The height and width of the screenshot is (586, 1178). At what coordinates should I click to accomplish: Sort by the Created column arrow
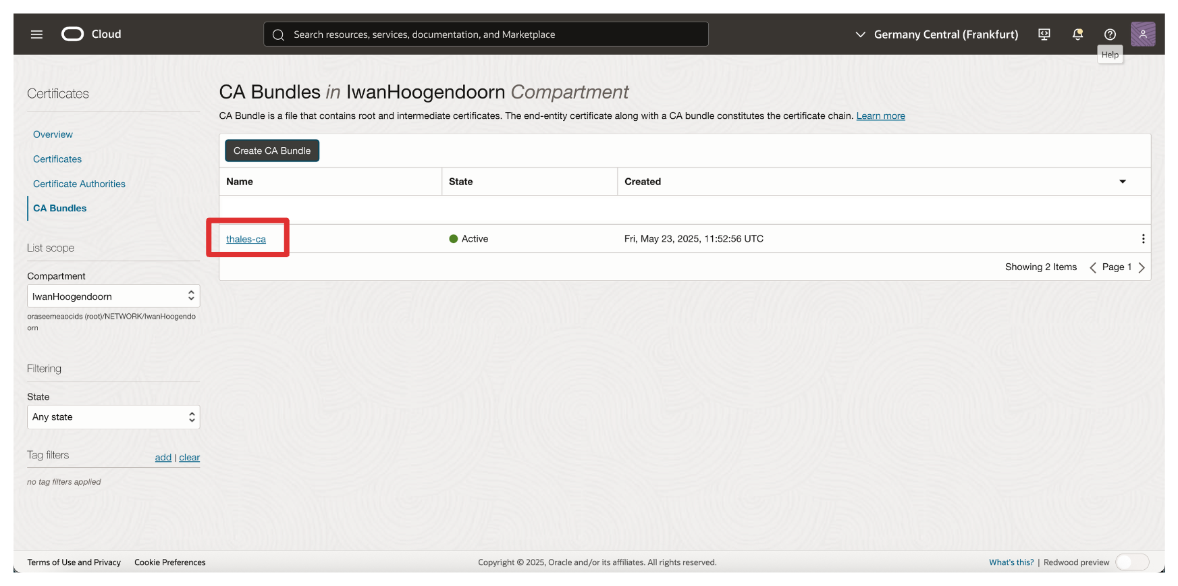[x=1122, y=182]
